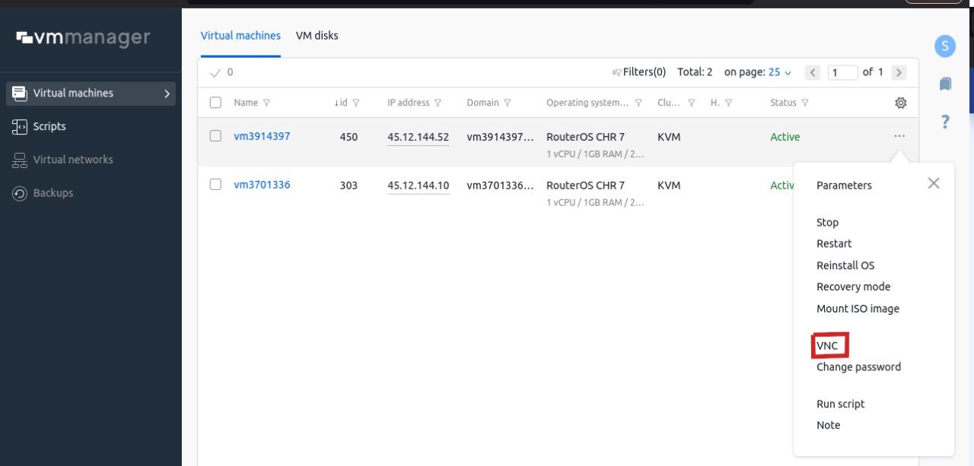Choose Mount ISO image from the menu
974x466 pixels.
coord(858,309)
